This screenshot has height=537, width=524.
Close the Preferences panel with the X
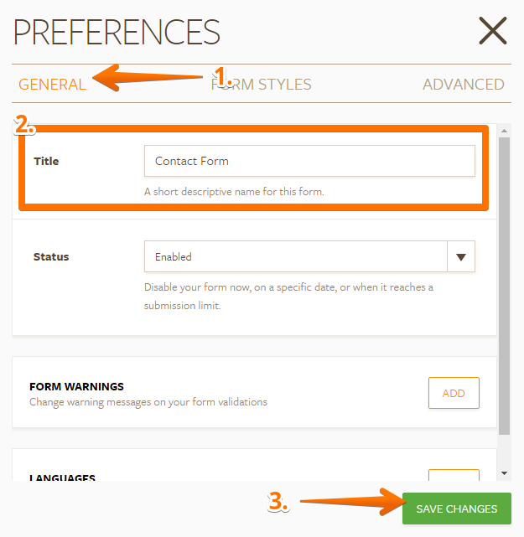tap(493, 31)
